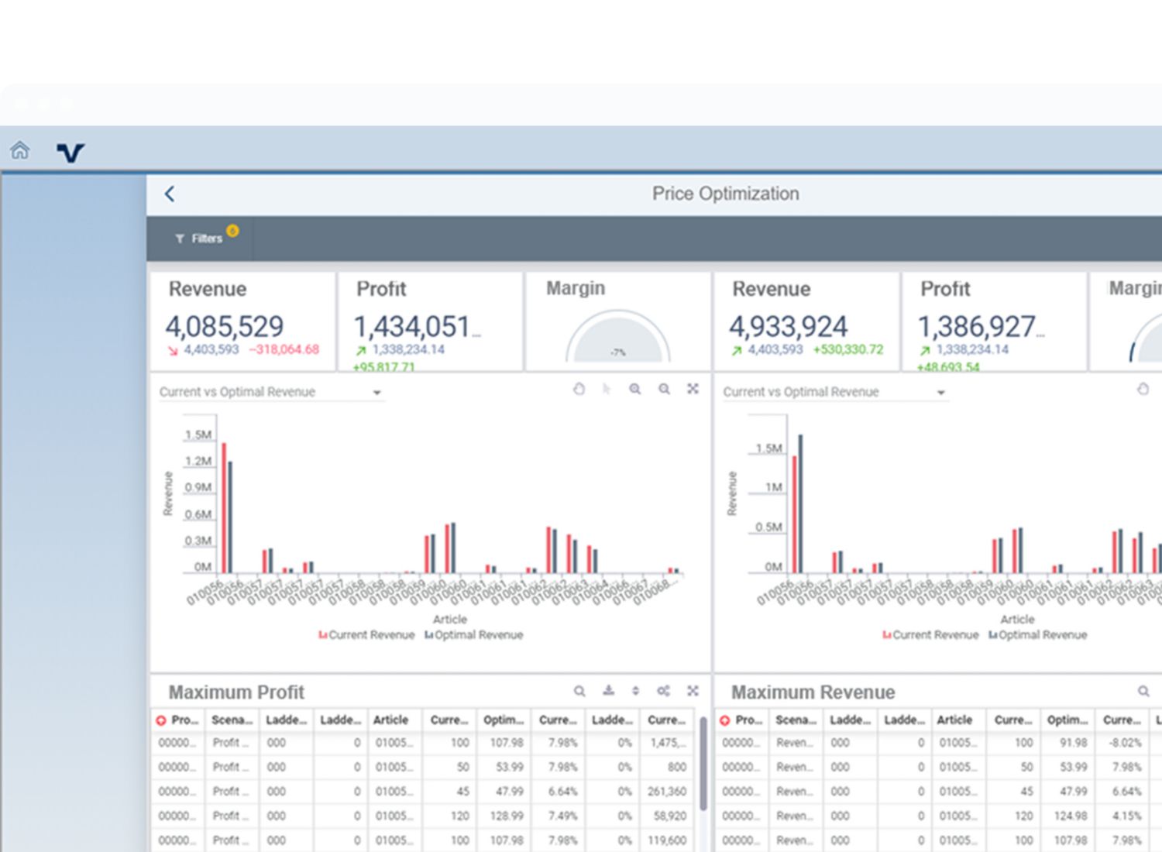
Task: Click Article column header in Maximum Revenue
Action: 955,720
